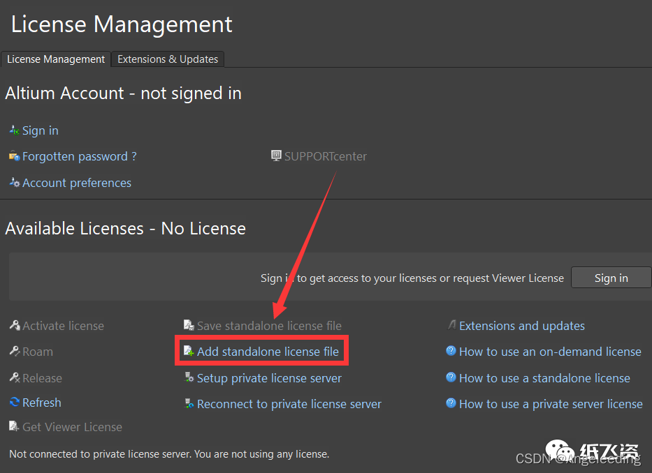
Task: Click the on-demand license help icon
Action: pyautogui.click(x=451, y=352)
